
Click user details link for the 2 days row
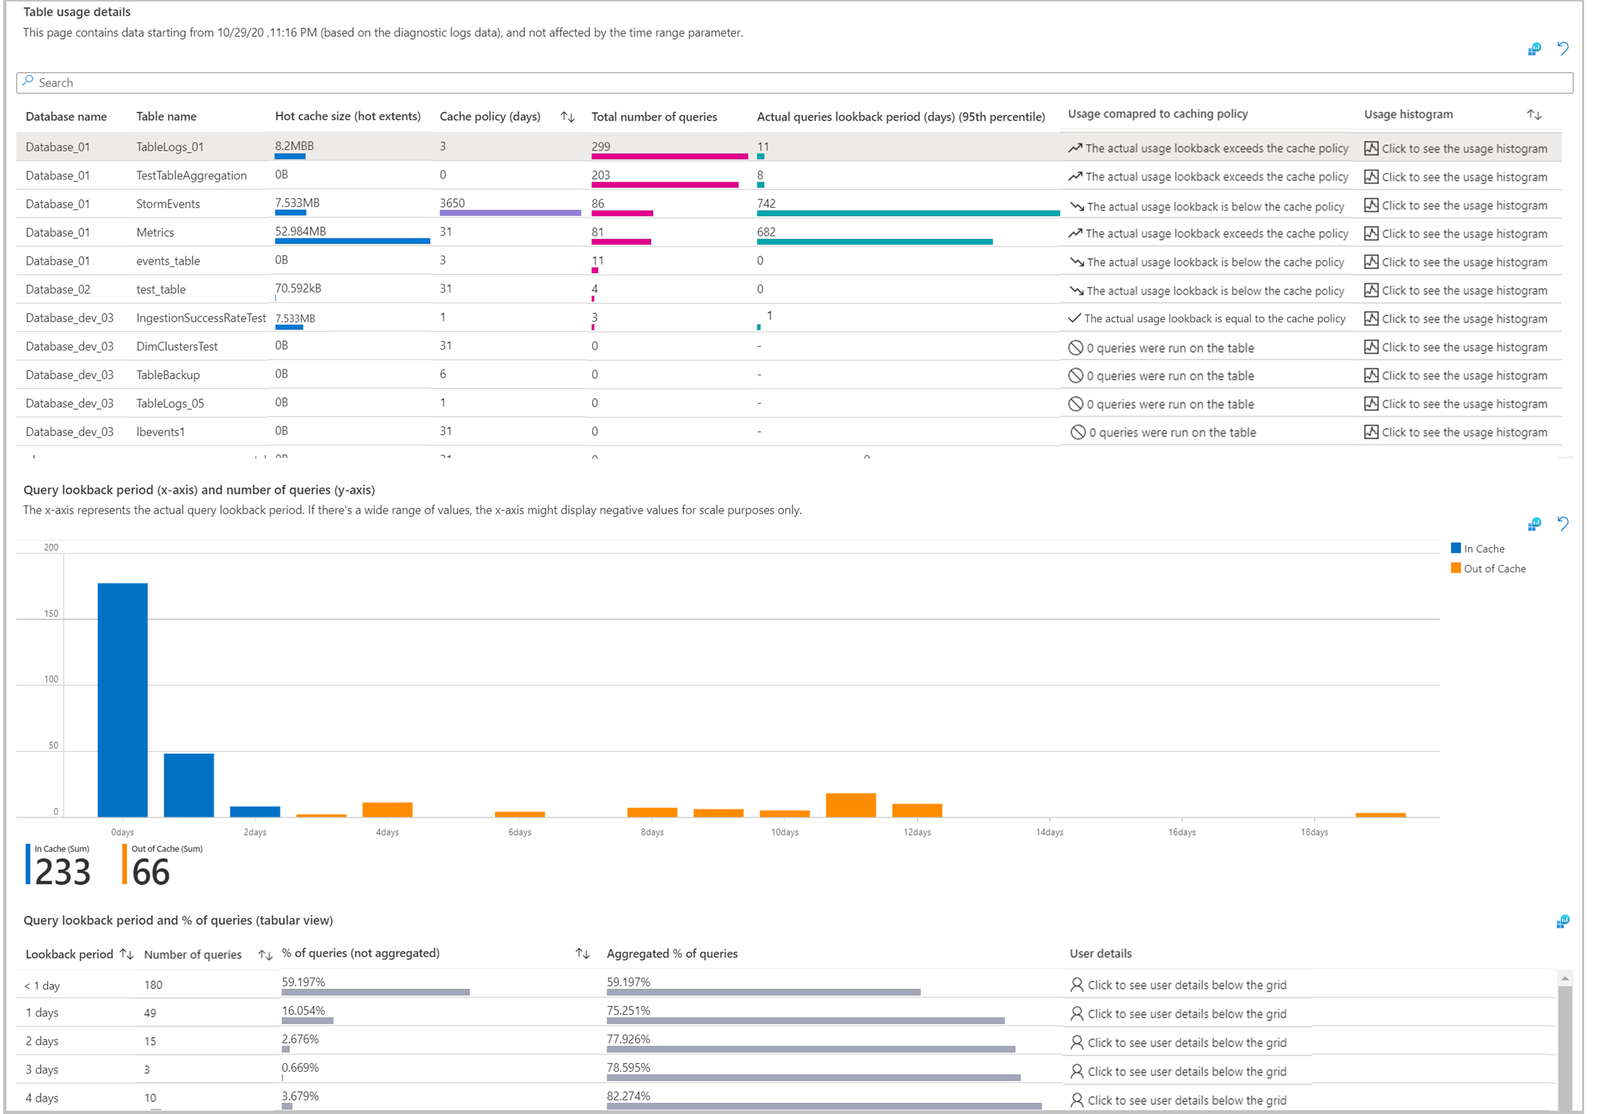tap(1186, 1042)
